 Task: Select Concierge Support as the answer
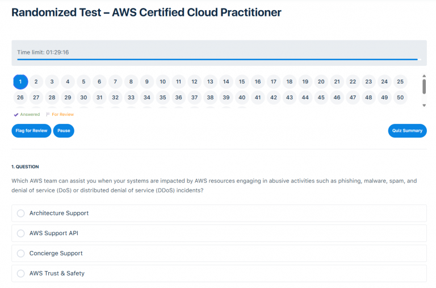pyautogui.click(x=21, y=253)
